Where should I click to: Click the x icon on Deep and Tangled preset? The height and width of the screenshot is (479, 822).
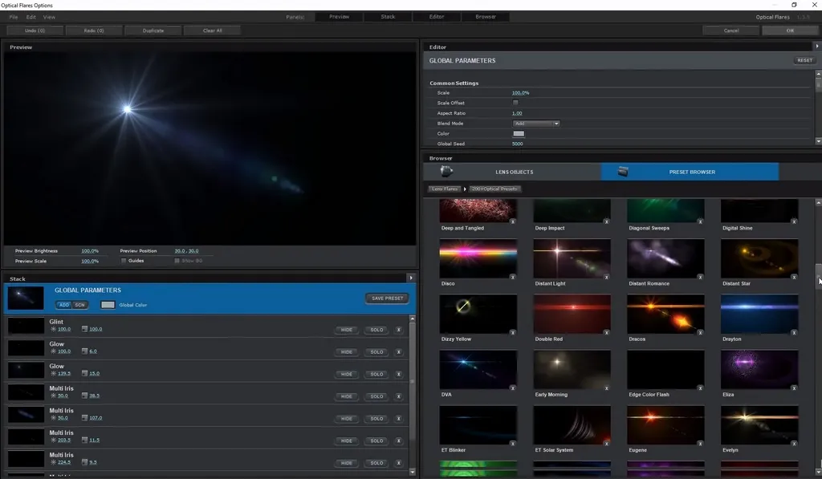pos(513,221)
